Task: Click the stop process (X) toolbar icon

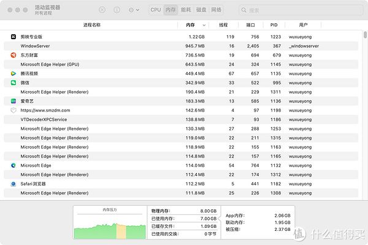Action: tap(101, 10)
